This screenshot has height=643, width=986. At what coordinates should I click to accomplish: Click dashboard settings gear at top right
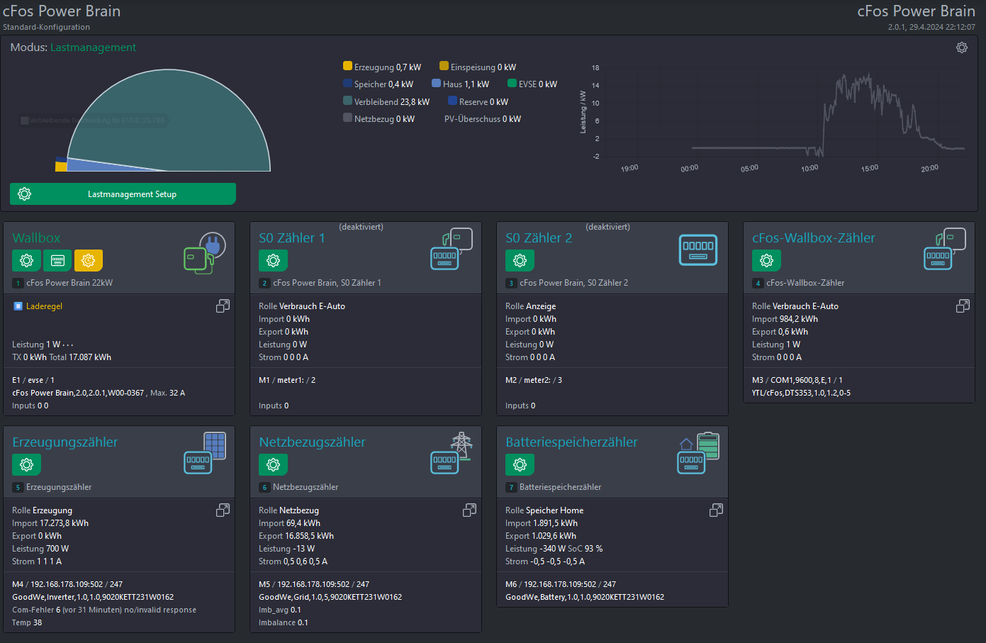[962, 47]
